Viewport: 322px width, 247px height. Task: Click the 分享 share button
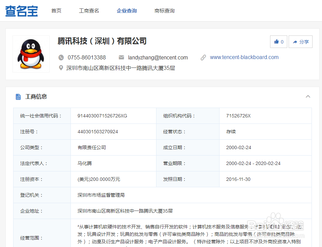pyautogui.click(x=300, y=42)
